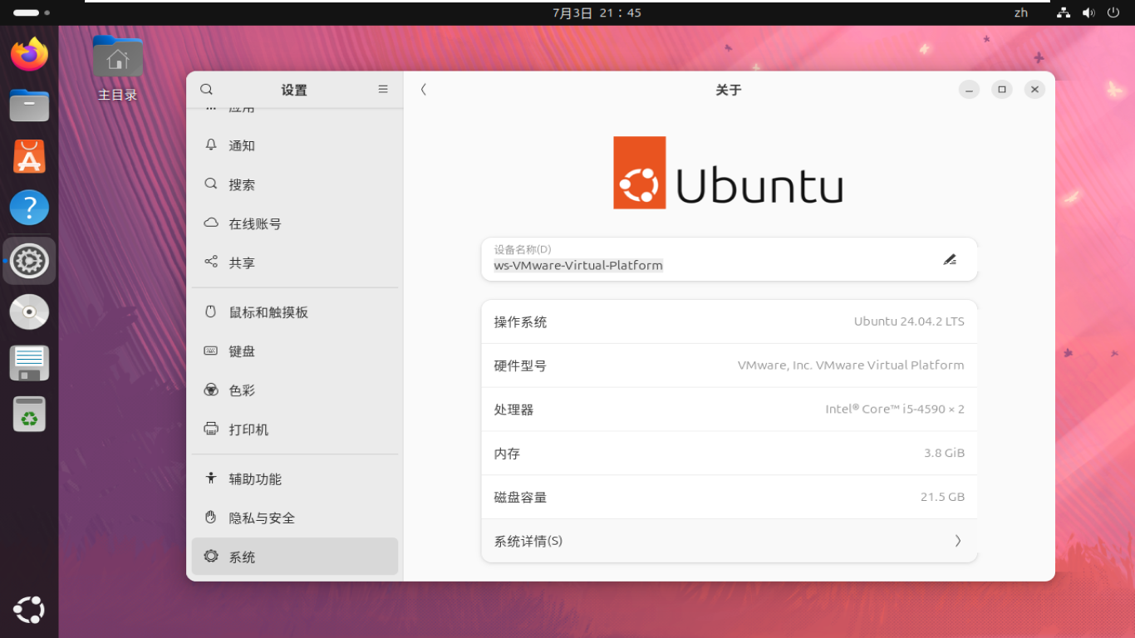Maximize the Settings window
Image resolution: width=1135 pixels, height=638 pixels.
(1002, 89)
